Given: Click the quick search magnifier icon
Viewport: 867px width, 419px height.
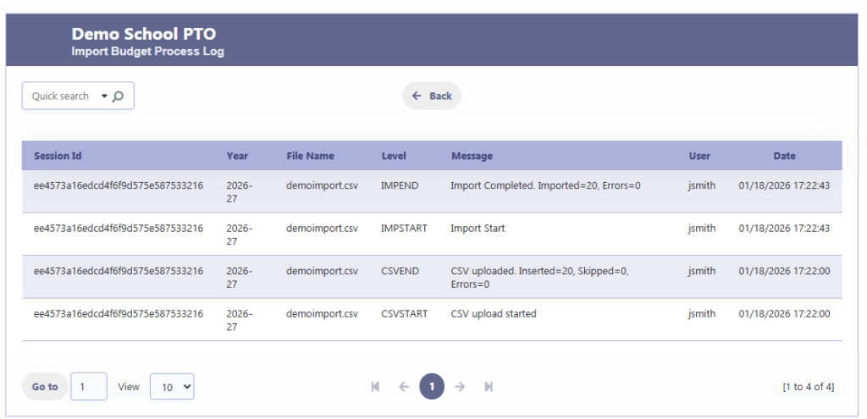Looking at the screenshot, I should [119, 96].
